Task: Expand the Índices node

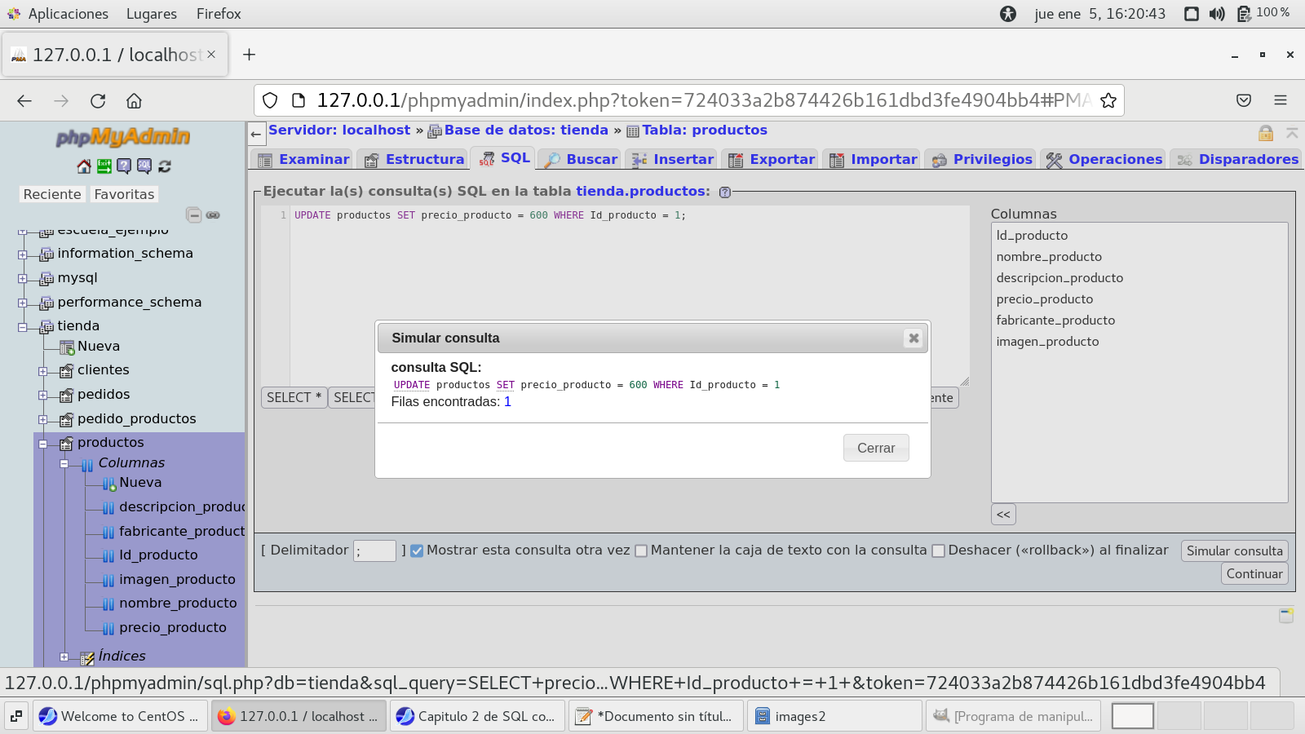Action: pyautogui.click(x=64, y=657)
